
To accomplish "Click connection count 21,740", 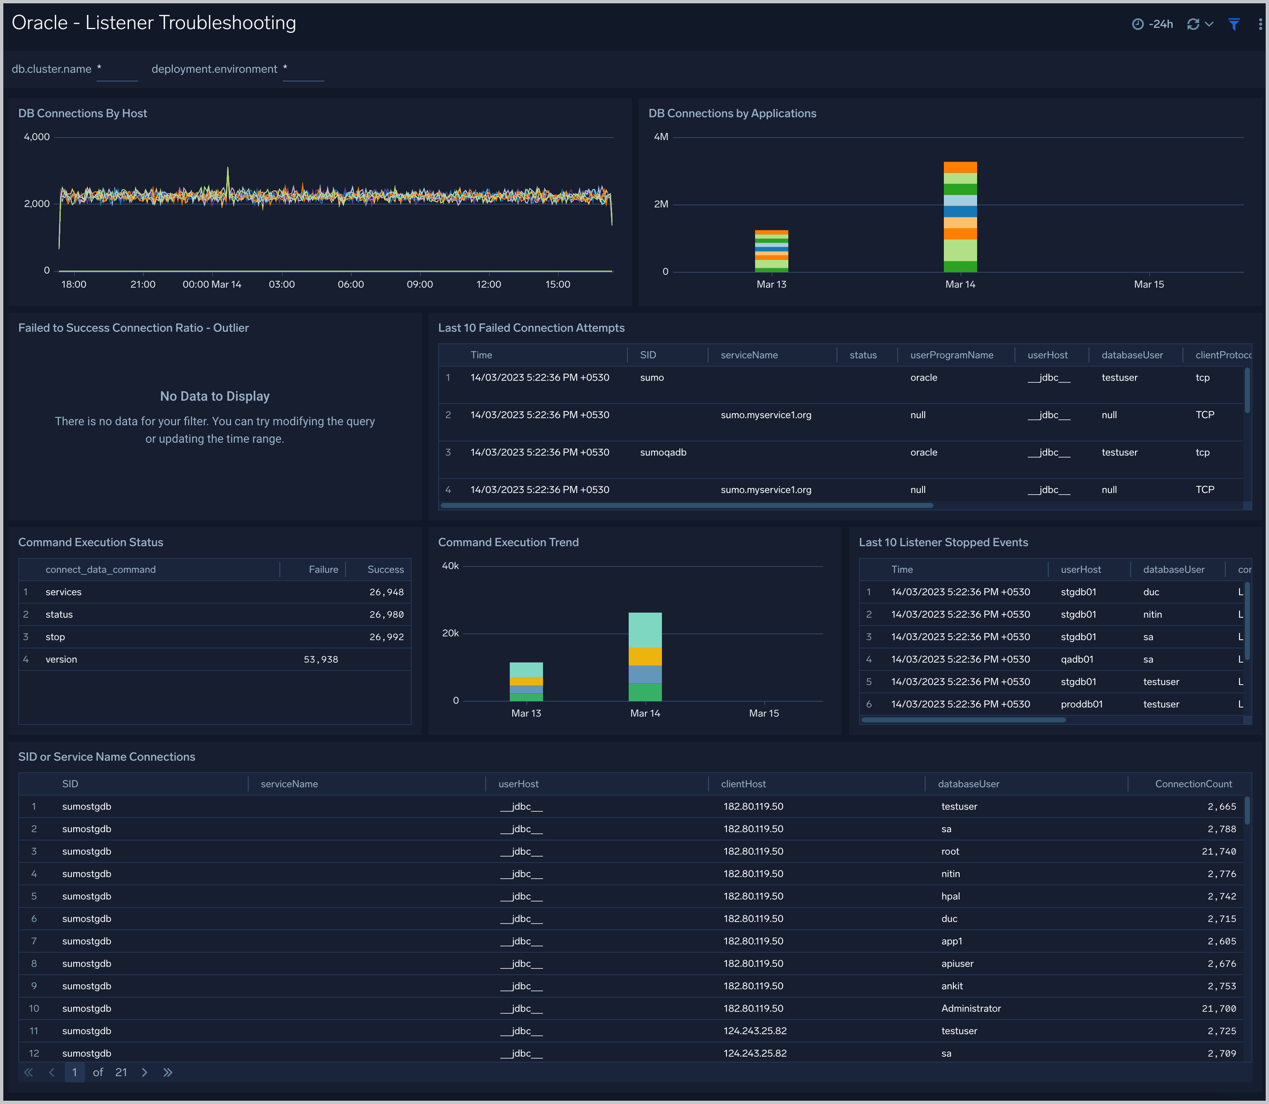I will click(x=1219, y=852).
